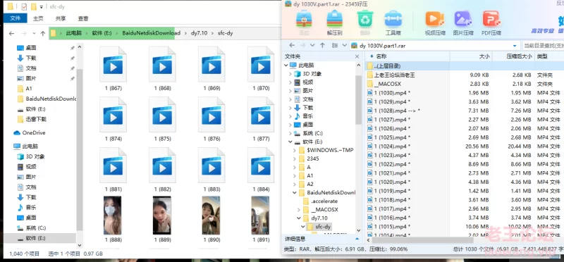Go up one level in 2345好压
Viewport: 564px width, 262px height.
click(x=322, y=46)
